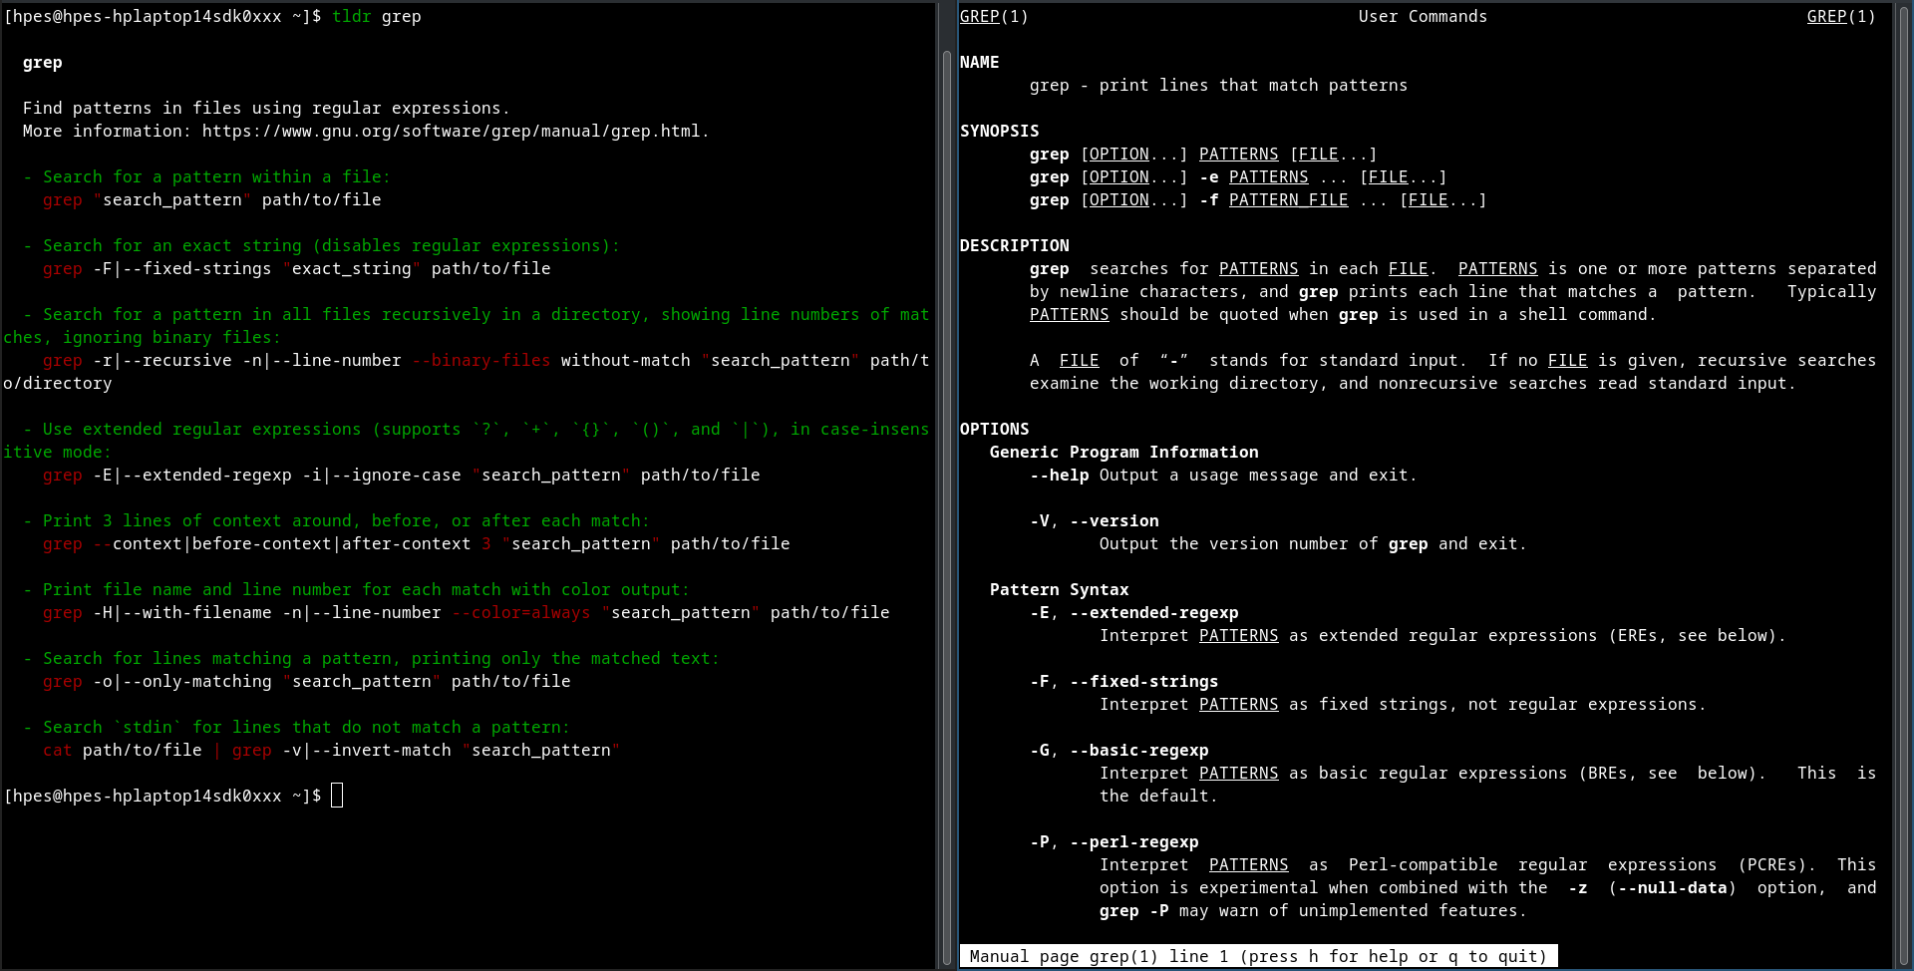Click the SYNOPSIS section heading
Screen dimensions: 1914x971
tap(999, 131)
